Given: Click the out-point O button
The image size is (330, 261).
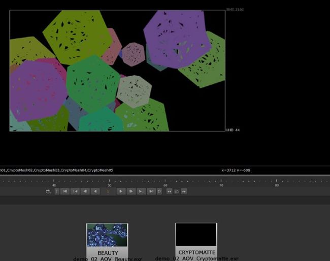Looking at the screenshot, I should click(x=159, y=191).
